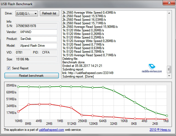
Task: Click the Vendor field IXPAND
Action: click(x=38, y=32)
